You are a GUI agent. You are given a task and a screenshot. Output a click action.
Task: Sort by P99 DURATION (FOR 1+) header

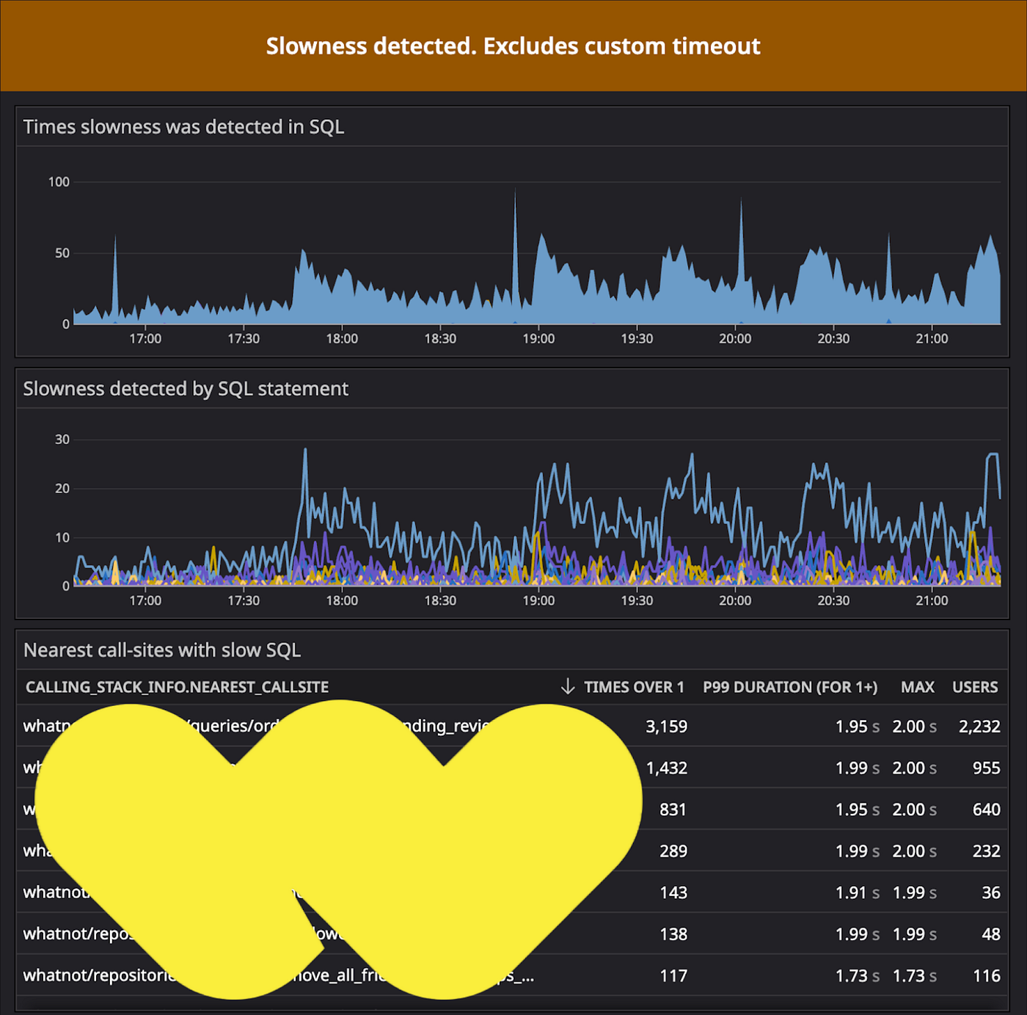[790, 687]
